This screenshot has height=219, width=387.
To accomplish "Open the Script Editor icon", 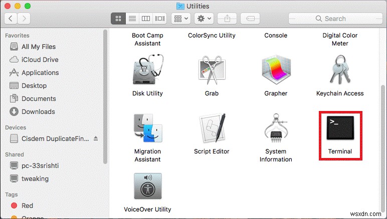I will (x=212, y=128).
